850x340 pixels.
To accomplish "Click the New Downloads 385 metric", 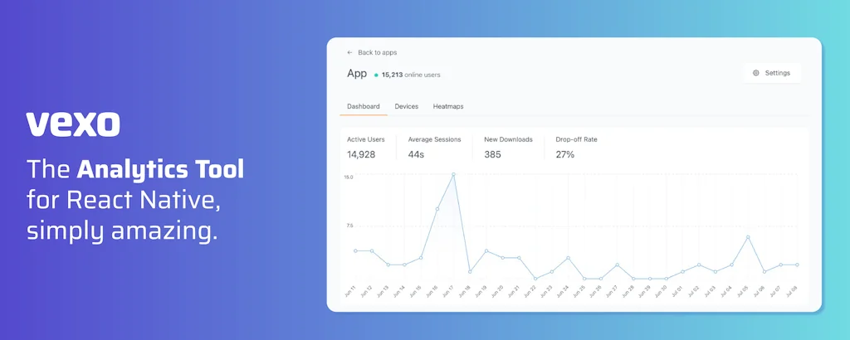I will [x=493, y=154].
